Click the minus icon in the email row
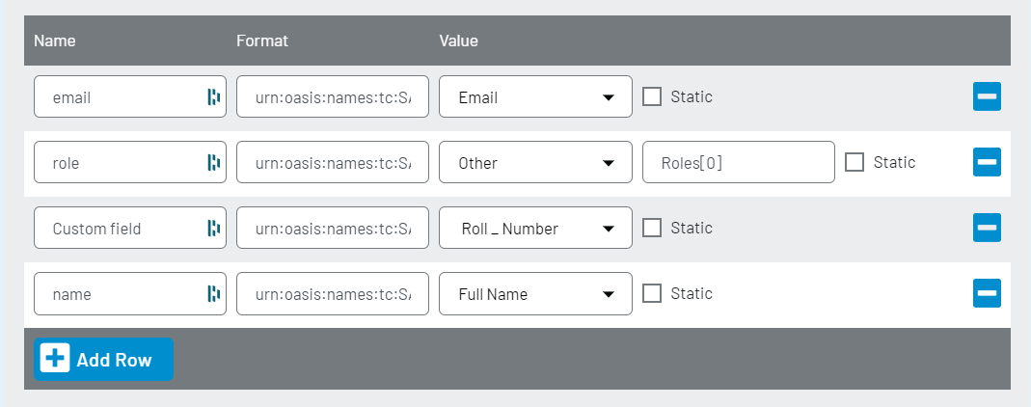 click(x=987, y=96)
